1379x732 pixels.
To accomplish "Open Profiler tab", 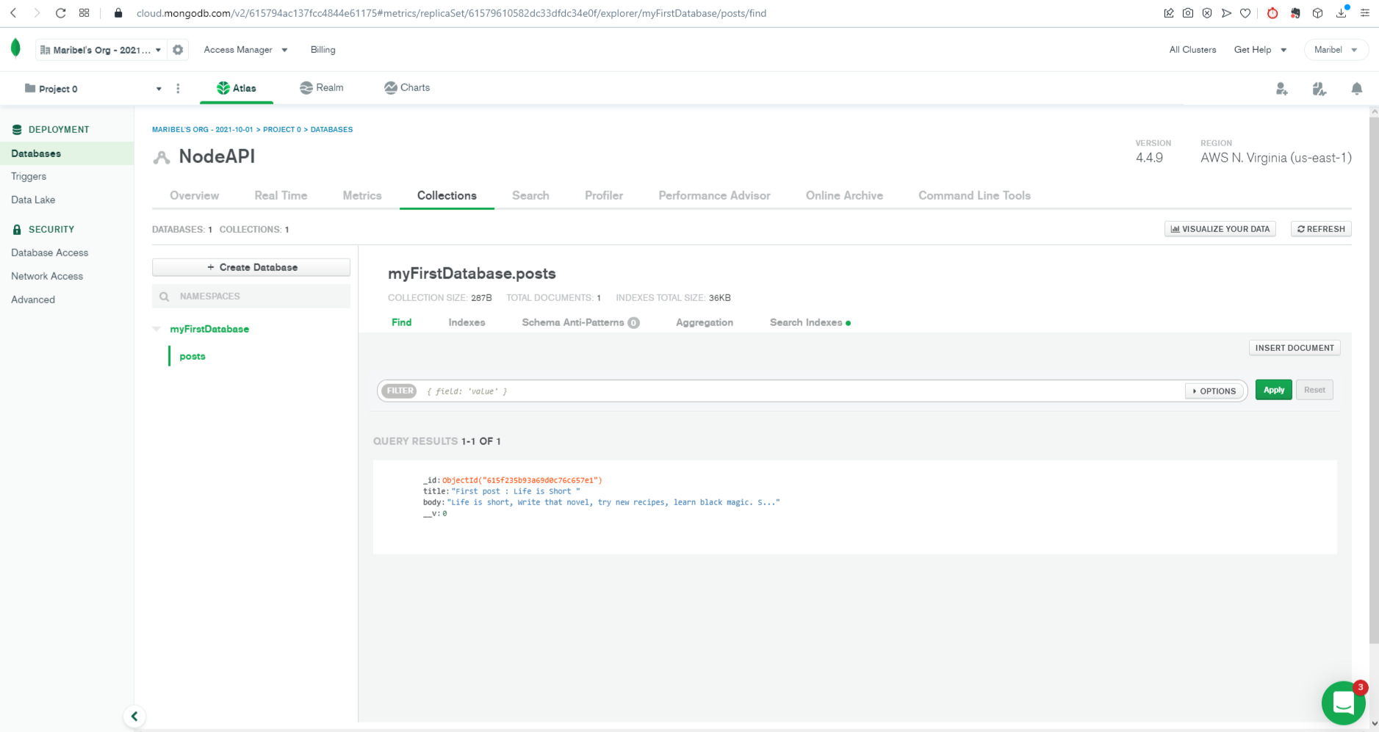I will [x=604, y=195].
